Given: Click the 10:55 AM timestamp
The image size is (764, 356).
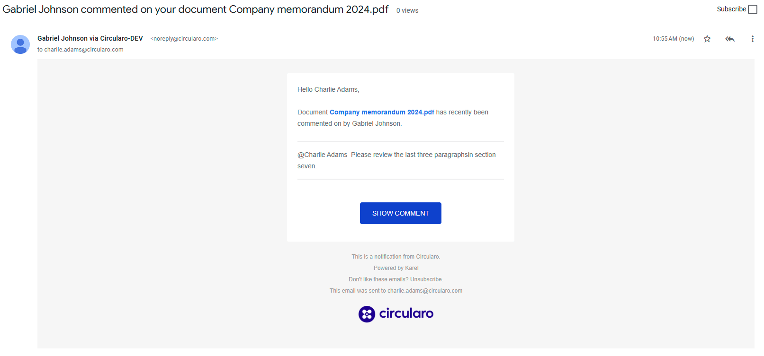Looking at the screenshot, I should point(673,39).
